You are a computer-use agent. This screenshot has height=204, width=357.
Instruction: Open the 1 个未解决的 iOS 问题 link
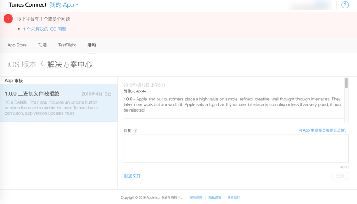pyautogui.click(x=45, y=29)
